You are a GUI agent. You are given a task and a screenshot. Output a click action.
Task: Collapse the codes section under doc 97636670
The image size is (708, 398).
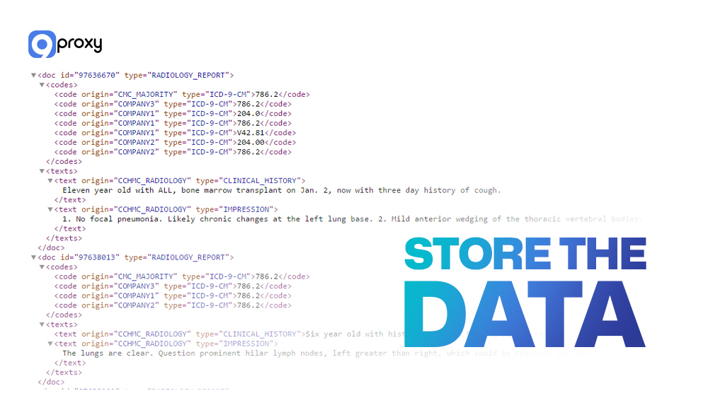click(x=42, y=85)
